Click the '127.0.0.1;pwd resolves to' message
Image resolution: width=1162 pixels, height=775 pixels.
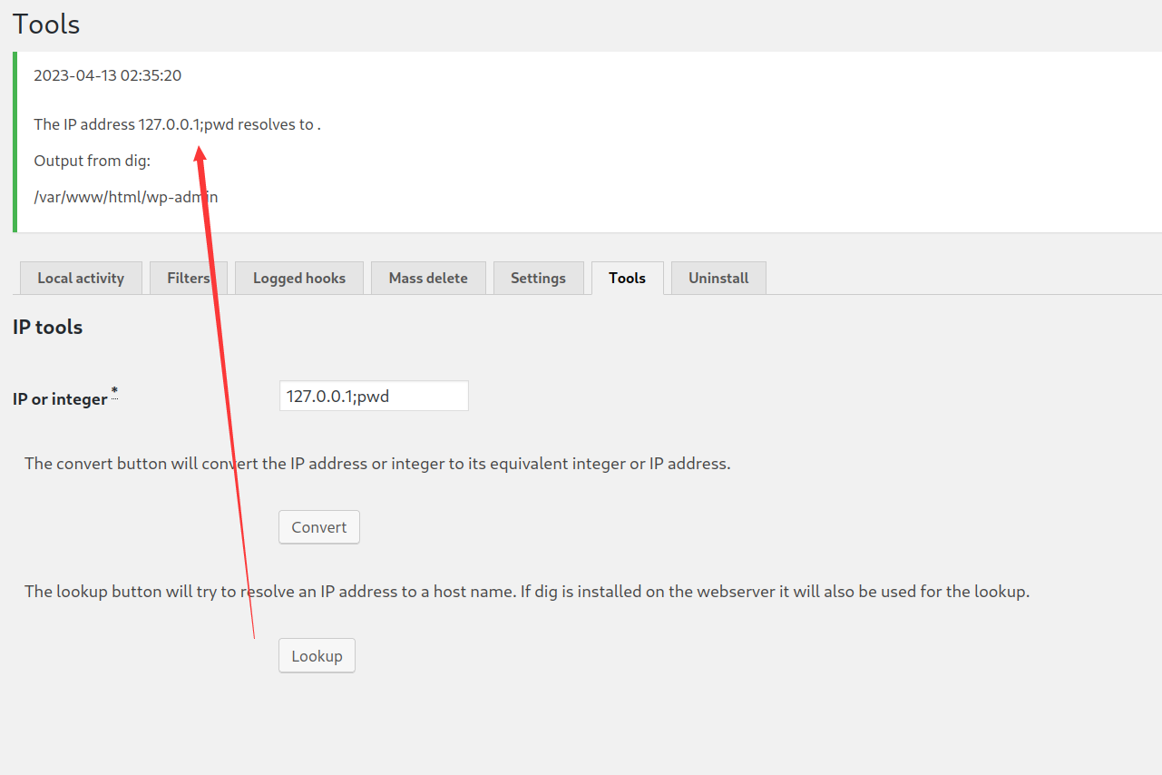[x=177, y=124]
